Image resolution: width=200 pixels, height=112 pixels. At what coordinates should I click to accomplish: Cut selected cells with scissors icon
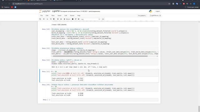47,19
